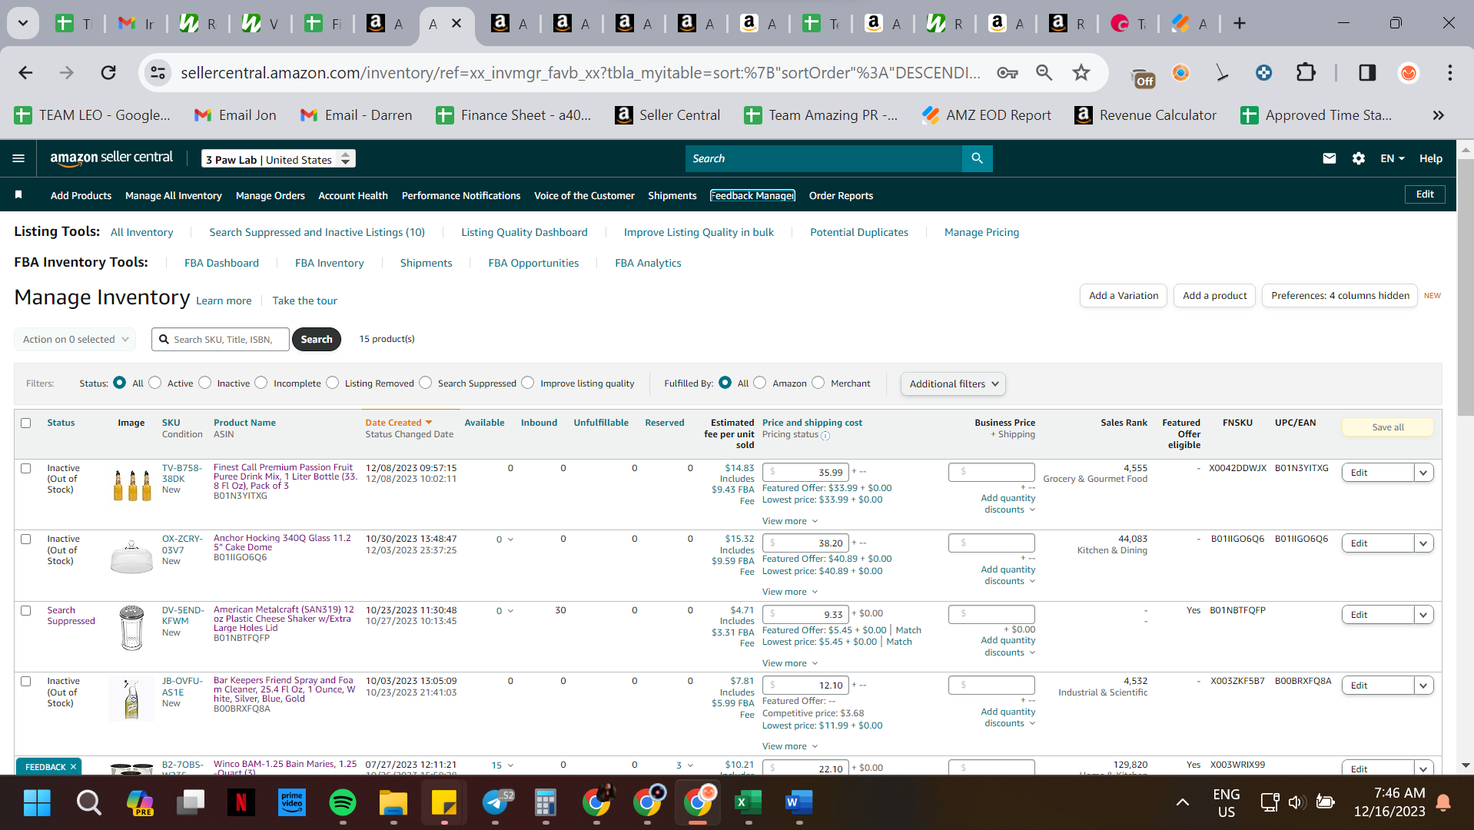Open the Calculator app from taskbar
The height and width of the screenshot is (830, 1474).
click(545, 803)
